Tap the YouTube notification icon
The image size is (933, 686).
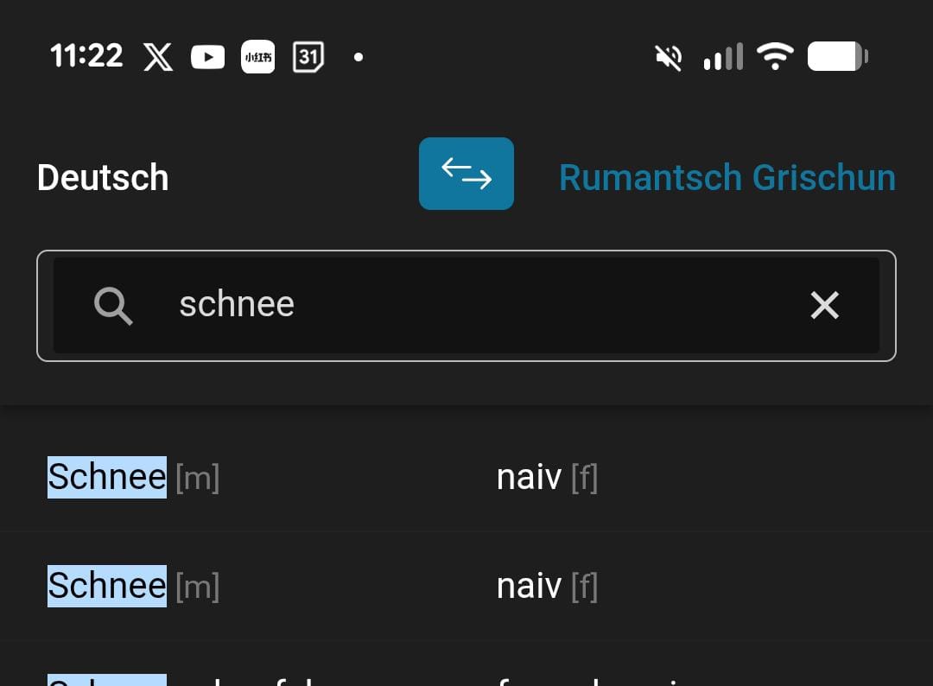207,58
